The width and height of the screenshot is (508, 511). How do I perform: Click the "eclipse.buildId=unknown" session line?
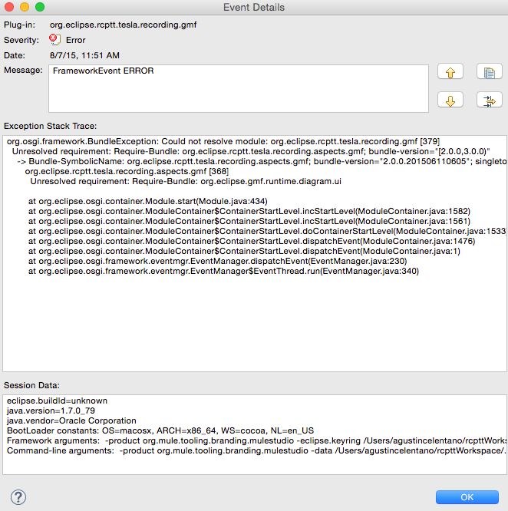coord(57,401)
